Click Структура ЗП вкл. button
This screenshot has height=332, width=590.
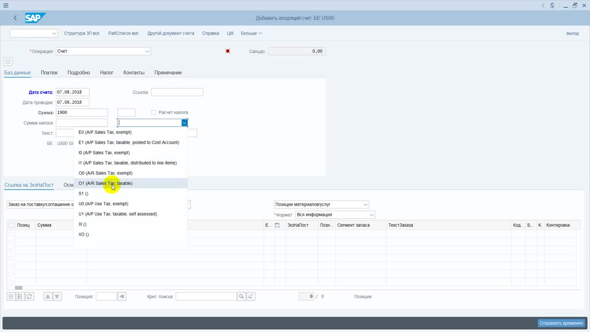(x=82, y=33)
